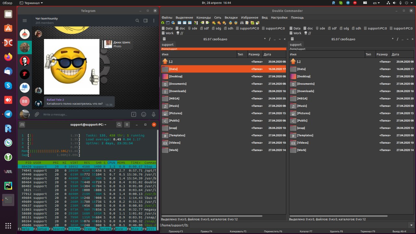416x234 pixels.
Task: Open Telegram chat three-dot options
Action: [154, 20]
